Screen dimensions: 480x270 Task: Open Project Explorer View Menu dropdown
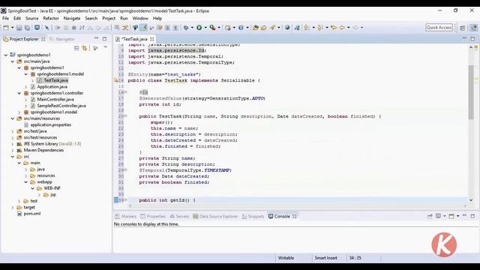click(x=106, y=48)
